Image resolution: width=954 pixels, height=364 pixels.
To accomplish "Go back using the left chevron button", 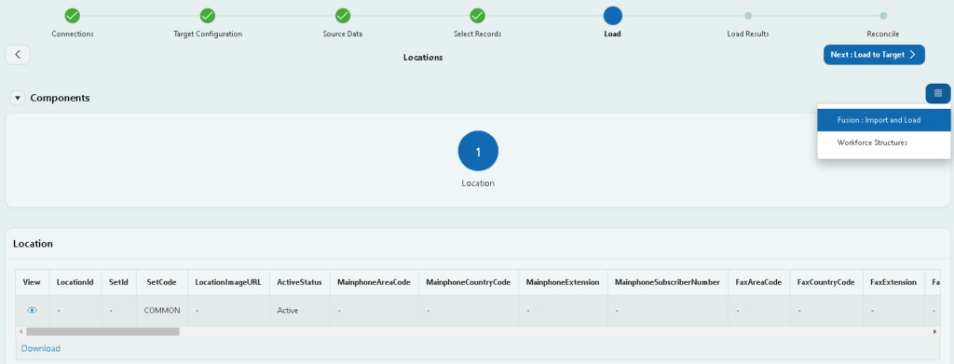I will tap(18, 55).
